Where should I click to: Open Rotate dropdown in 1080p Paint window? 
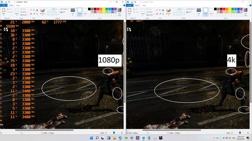(24, 15)
